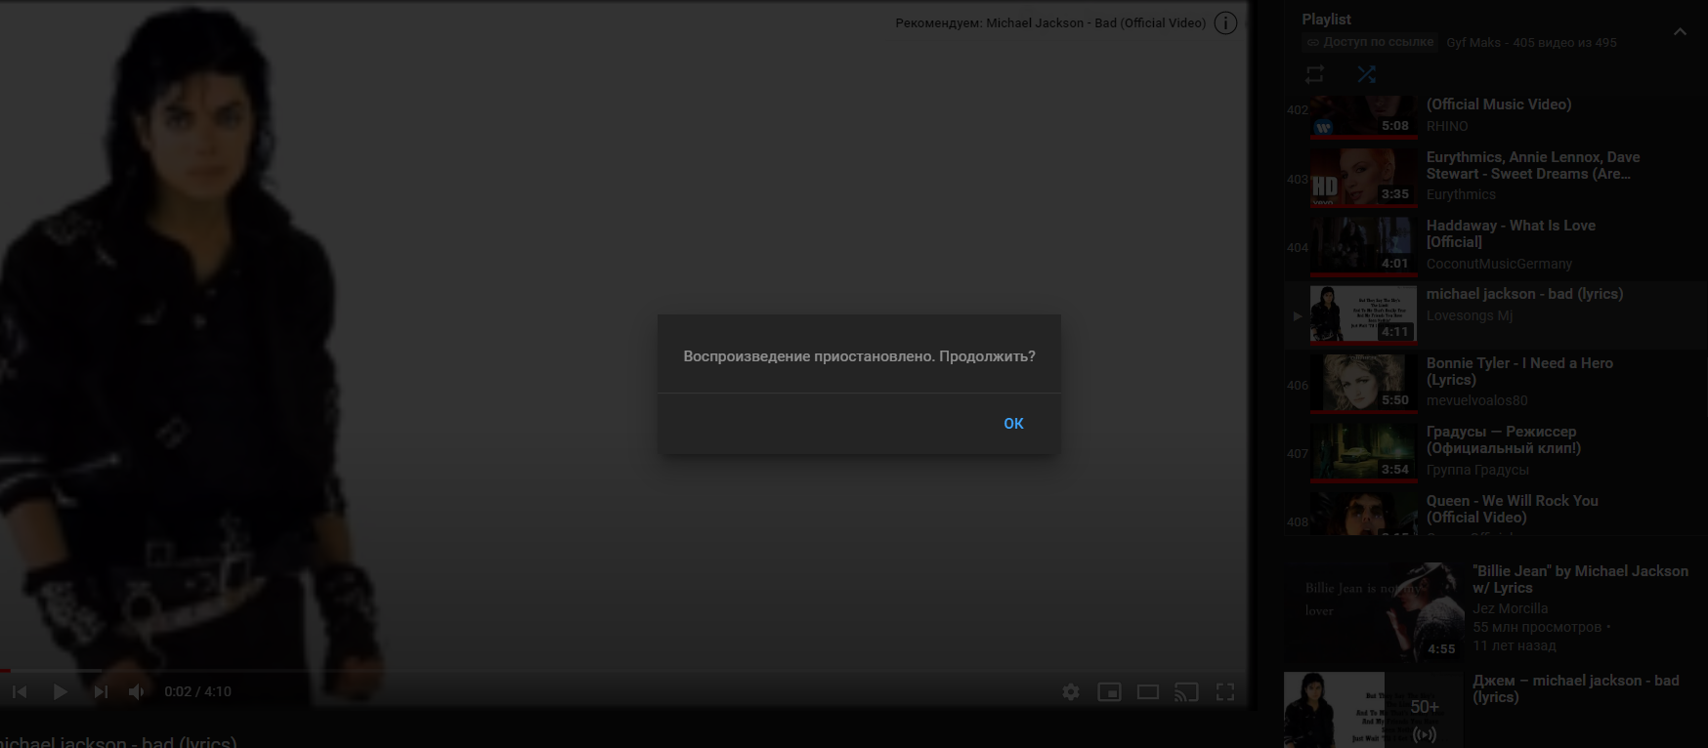Select michael jackson - bad (lyrics) item
1708x748 pixels.
click(x=1495, y=315)
